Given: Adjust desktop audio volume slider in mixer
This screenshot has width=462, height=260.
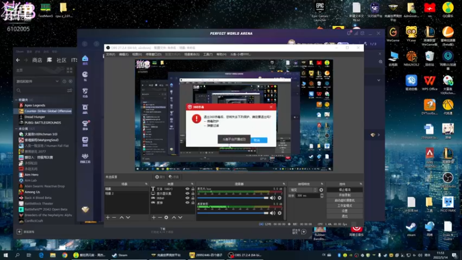Looking at the screenshot, I should [233, 213].
